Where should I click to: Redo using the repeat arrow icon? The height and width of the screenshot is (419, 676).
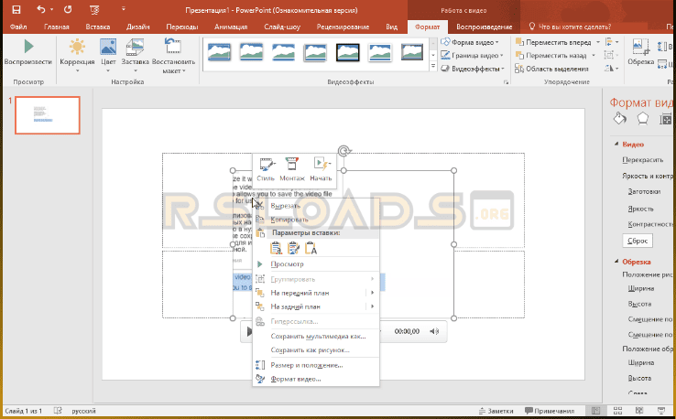tap(68, 9)
